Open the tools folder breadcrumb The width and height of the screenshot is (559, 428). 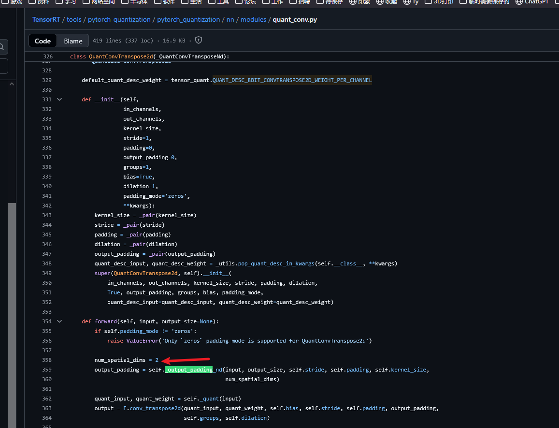coord(74,20)
